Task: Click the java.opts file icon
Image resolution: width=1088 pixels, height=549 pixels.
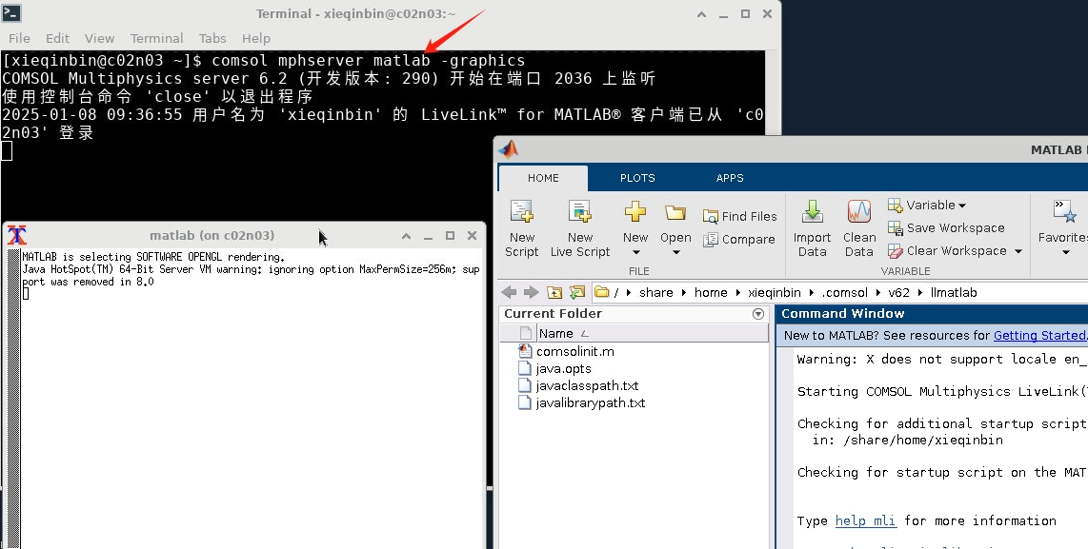Action: (x=525, y=369)
